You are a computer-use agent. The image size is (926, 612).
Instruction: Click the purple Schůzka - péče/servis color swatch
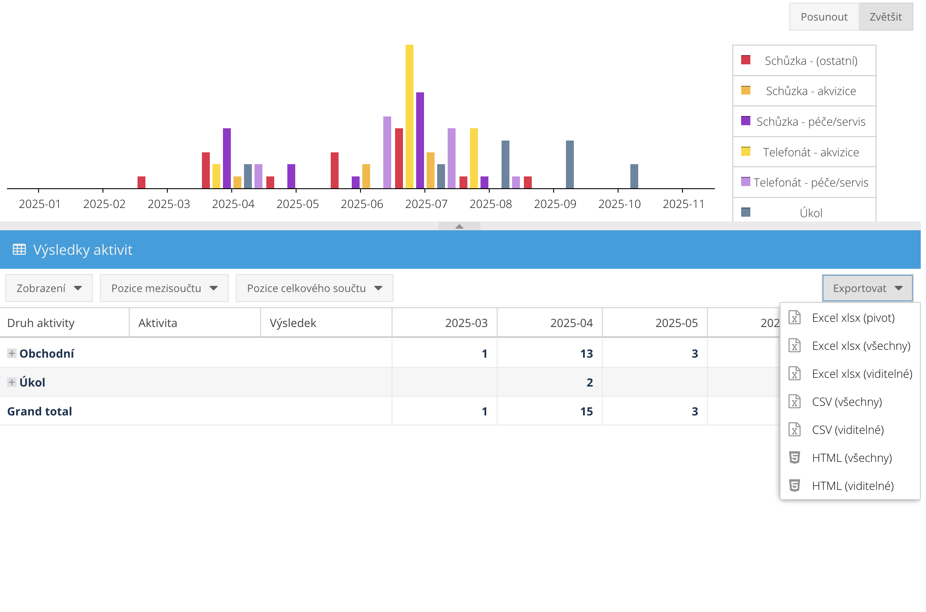(x=746, y=121)
